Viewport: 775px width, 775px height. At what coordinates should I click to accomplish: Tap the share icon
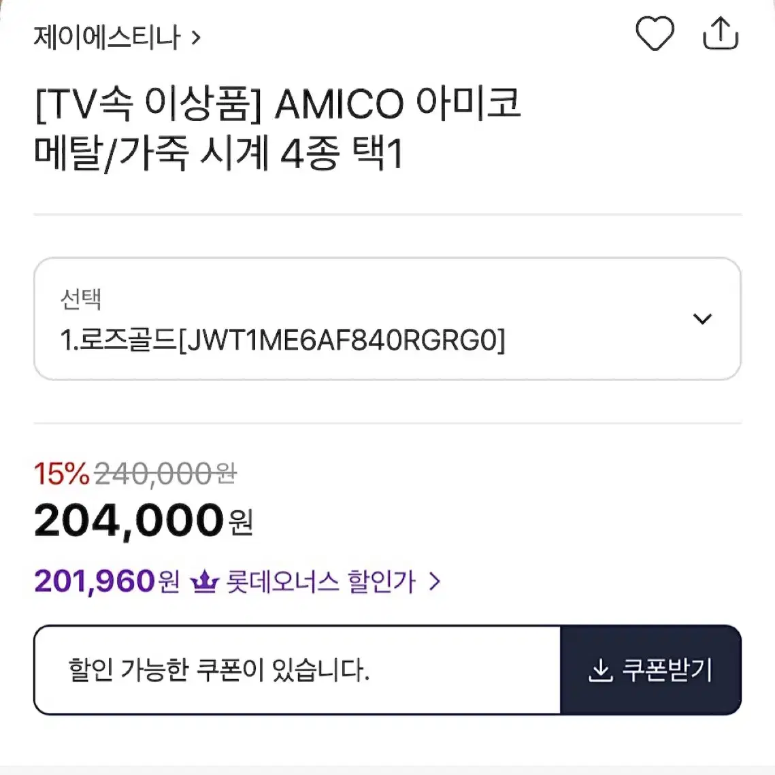[720, 33]
